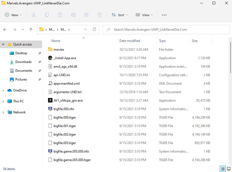
Task: Open the See more ellipsis menu
Action: click(164, 15)
